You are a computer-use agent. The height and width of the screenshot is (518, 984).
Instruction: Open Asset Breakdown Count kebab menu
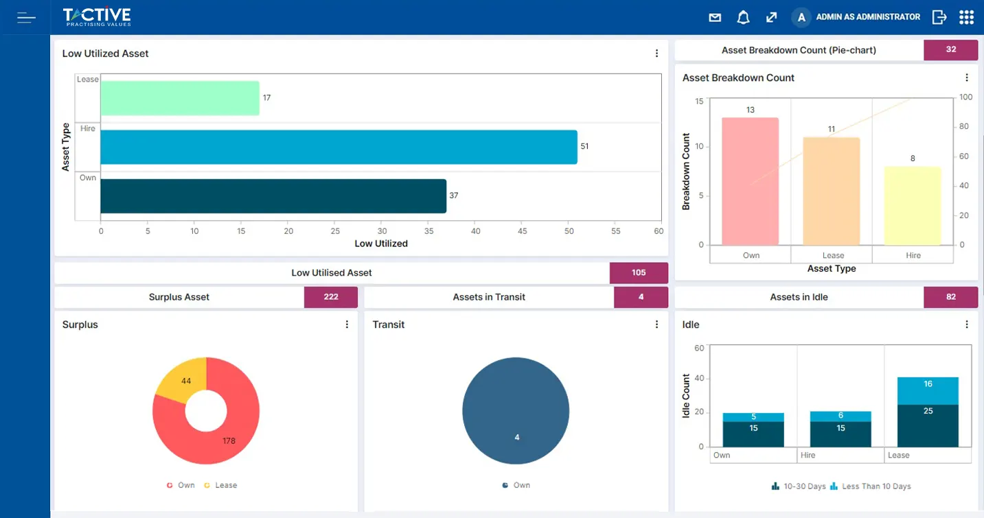pyautogui.click(x=967, y=78)
